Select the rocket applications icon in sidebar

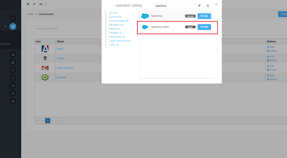pos(13,26)
